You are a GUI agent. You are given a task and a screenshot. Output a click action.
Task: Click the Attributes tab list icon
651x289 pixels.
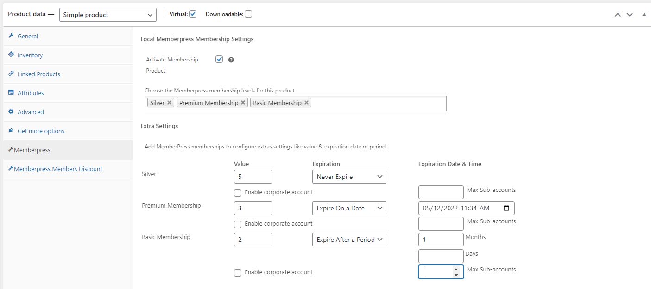11,92
